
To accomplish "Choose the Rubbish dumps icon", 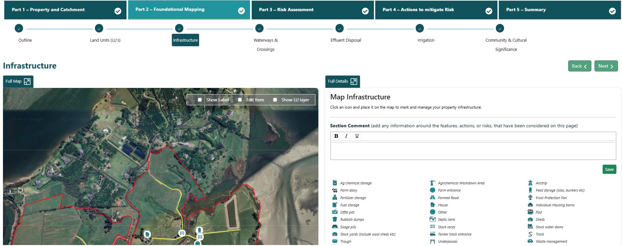I will pyautogui.click(x=335, y=219).
